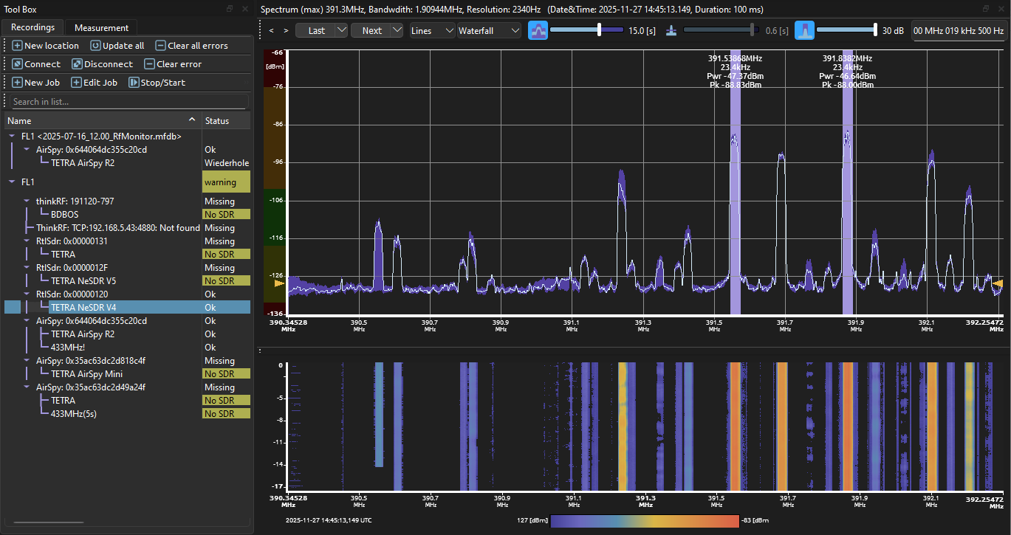Toggle the averaging icon beside 0.6 s slider
1011x535 pixels.
click(x=671, y=30)
